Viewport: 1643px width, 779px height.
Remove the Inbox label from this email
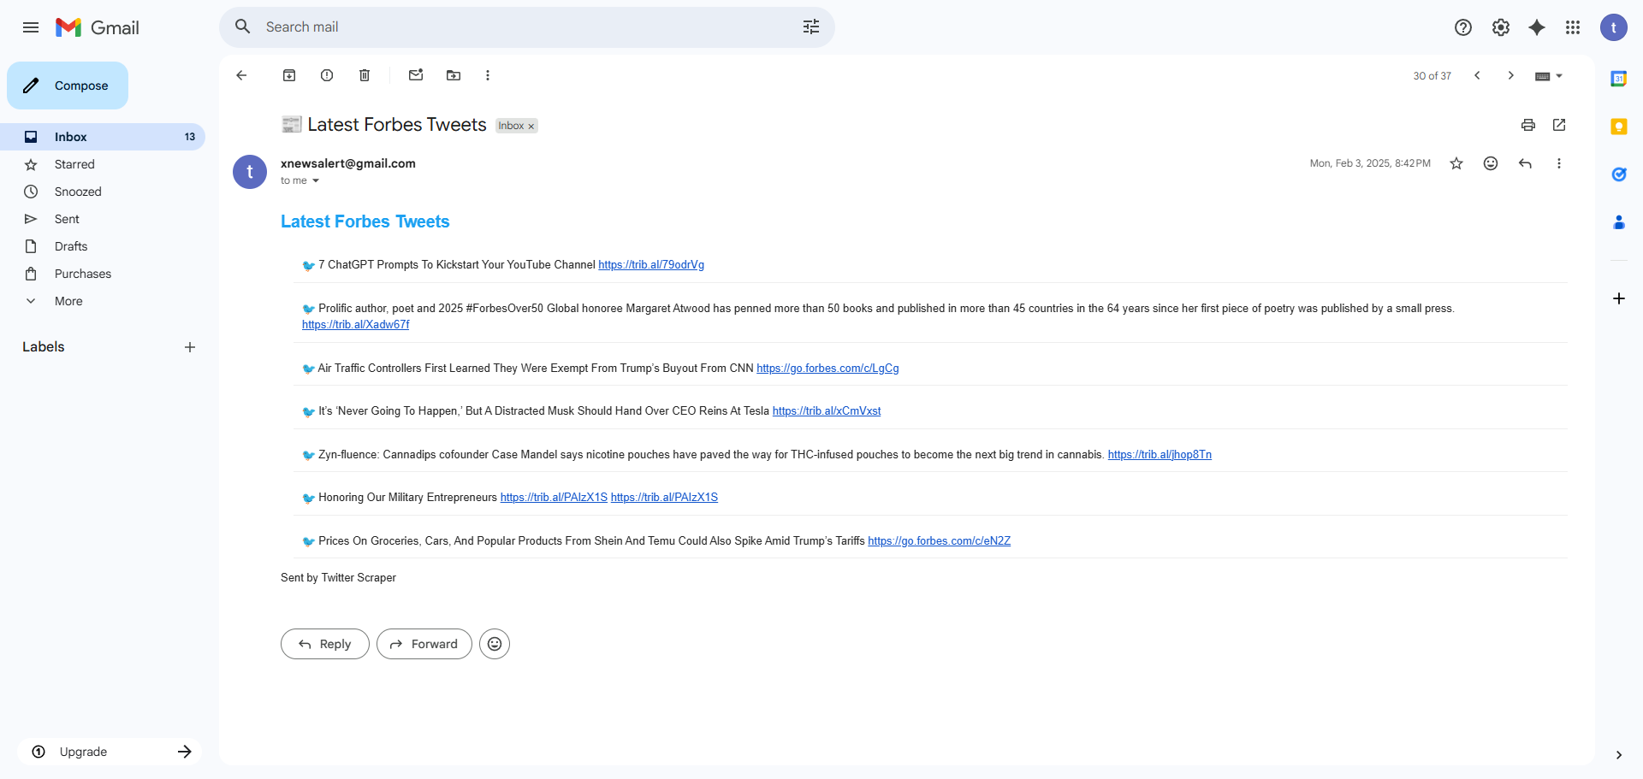(531, 127)
